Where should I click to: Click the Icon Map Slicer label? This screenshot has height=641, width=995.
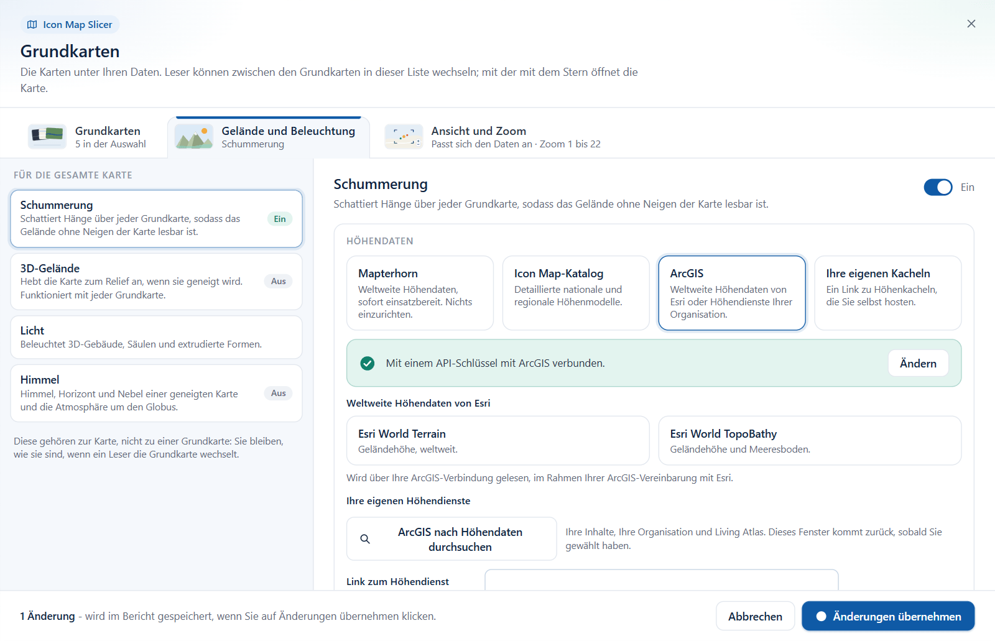pyautogui.click(x=78, y=25)
